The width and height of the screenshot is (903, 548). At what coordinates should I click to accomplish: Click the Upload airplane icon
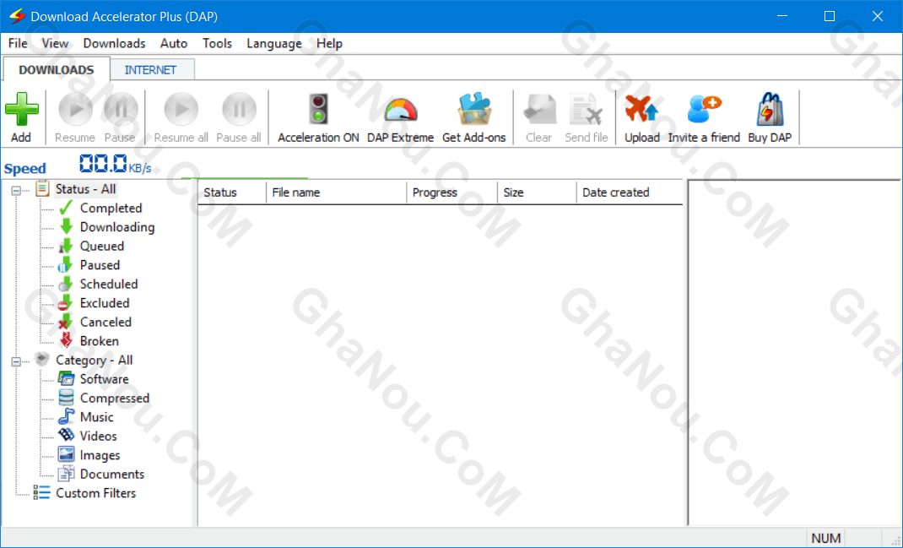click(641, 110)
